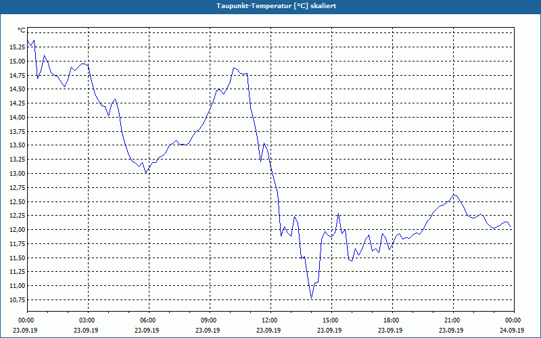Click the "13,75" y-axis label

click(18, 131)
